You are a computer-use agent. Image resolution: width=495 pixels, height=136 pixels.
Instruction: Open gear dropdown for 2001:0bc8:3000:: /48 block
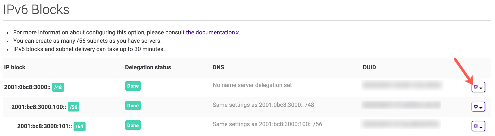tap(478, 87)
